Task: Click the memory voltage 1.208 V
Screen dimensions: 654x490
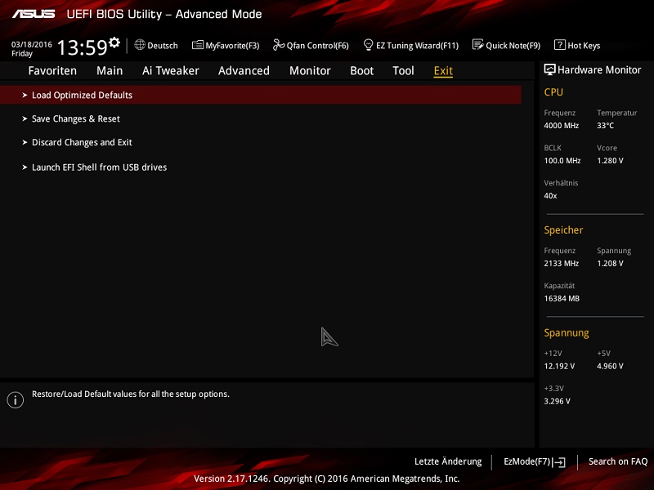Action: 610,263
